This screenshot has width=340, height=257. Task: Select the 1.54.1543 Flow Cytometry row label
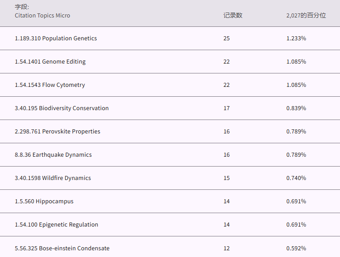tap(50, 85)
